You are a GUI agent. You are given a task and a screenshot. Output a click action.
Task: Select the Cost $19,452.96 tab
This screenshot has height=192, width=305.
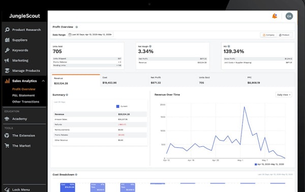pyautogui.click(x=124, y=80)
